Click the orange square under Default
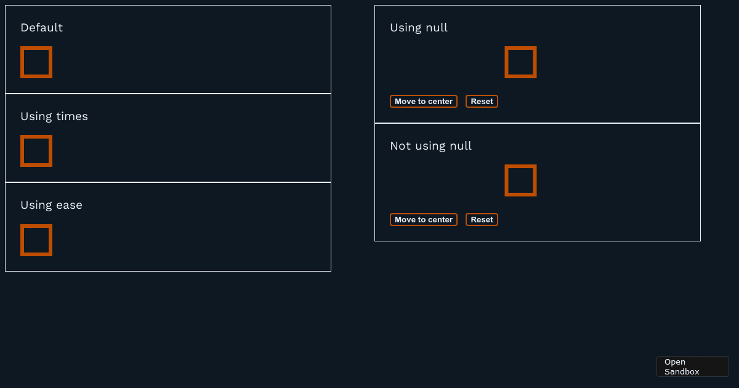739x388 pixels. [x=36, y=62]
